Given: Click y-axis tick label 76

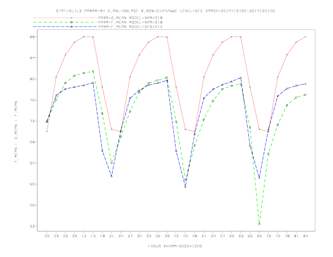Looking at the screenshot, I should point(32,100).
